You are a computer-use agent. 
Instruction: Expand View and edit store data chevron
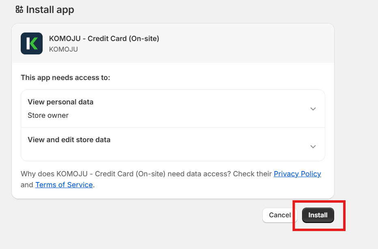point(313,147)
